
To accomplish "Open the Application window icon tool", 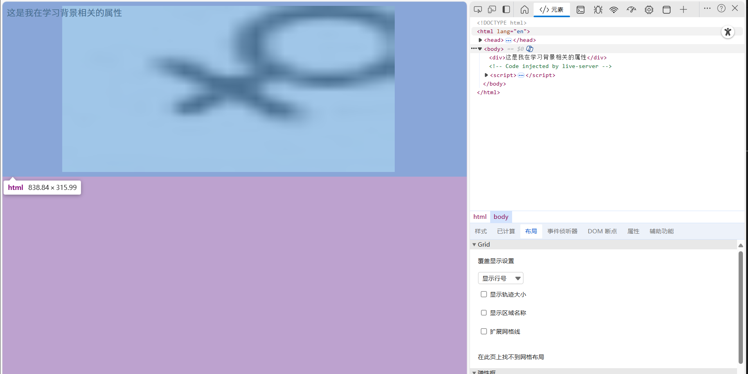I will pyautogui.click(x=667, y=10).
